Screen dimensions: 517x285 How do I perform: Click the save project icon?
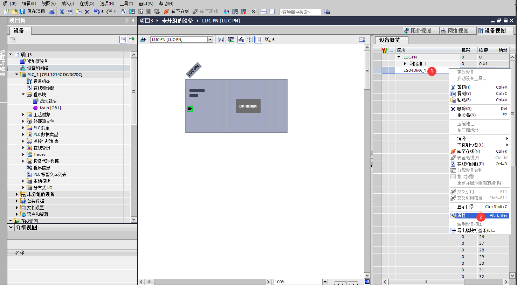point(22,12)
